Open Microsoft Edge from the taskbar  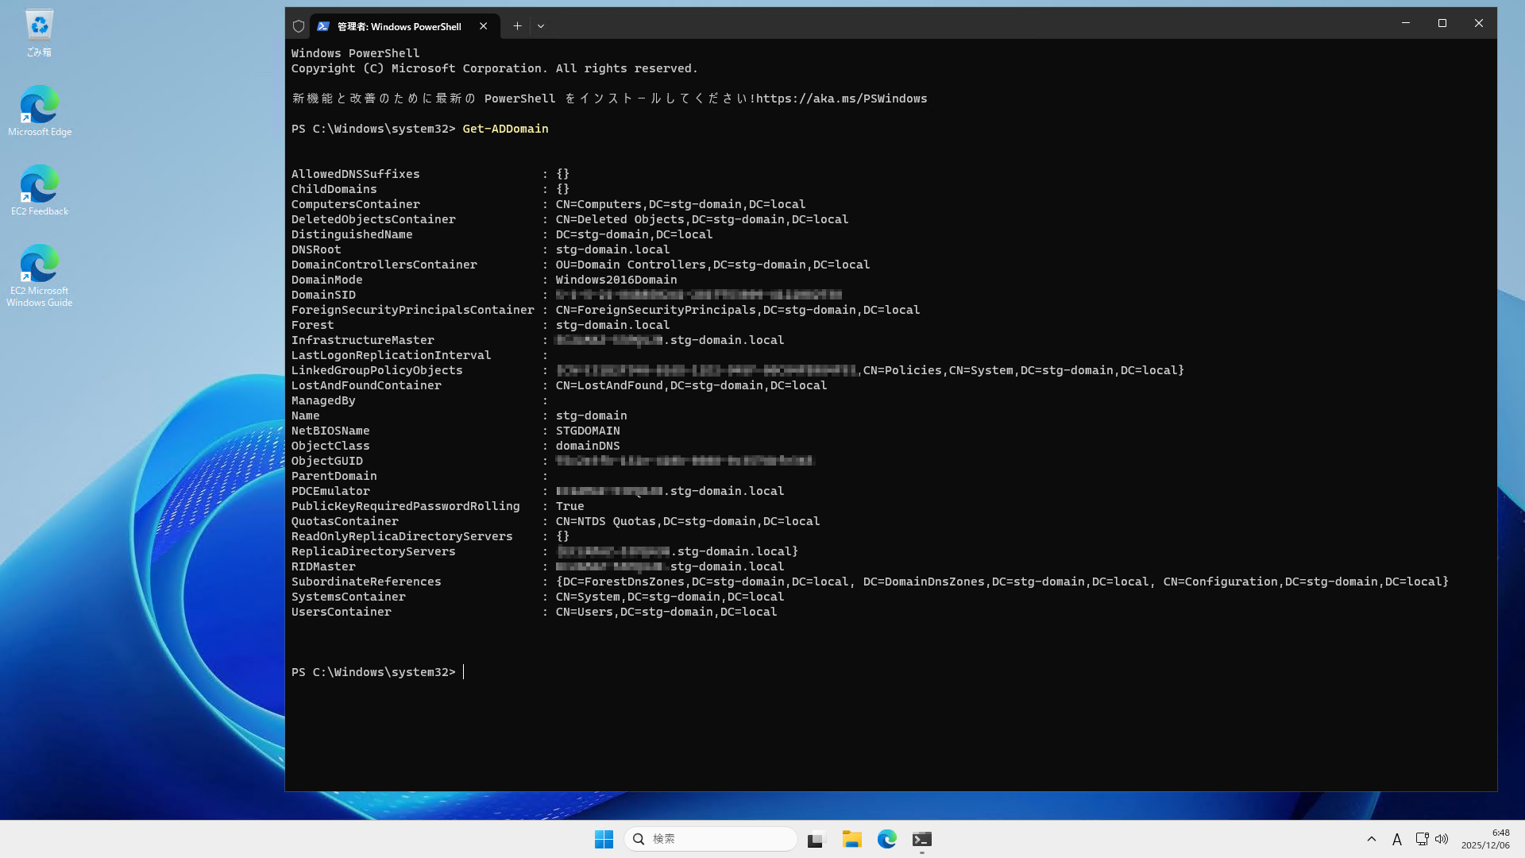pyautogui.click(x=887, y=838)
